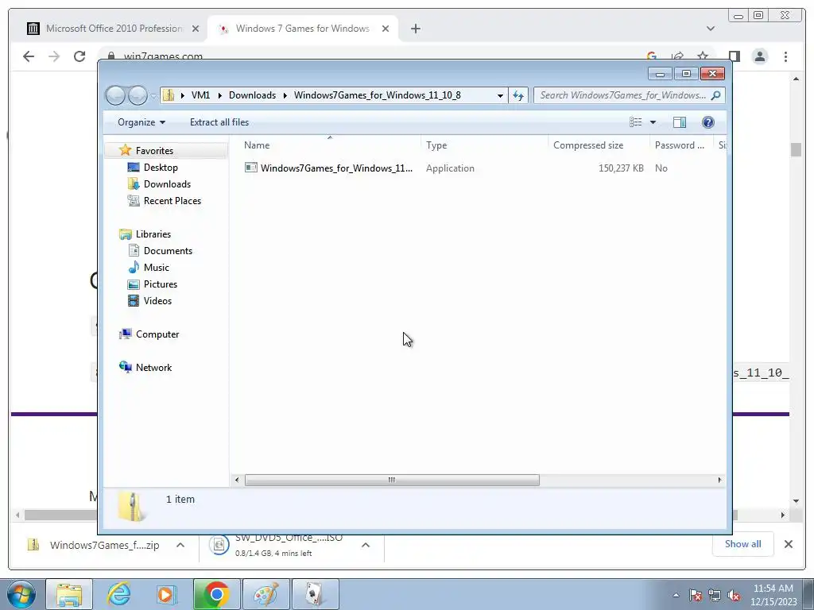Select Libraries in the navigation pane
The image size is (814, 610).
coord(153,234)
